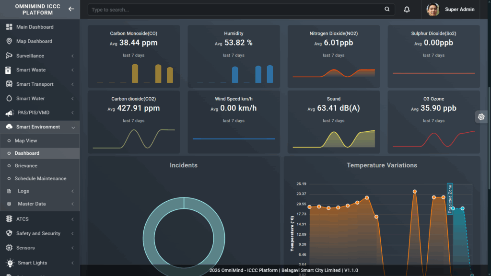This screenshot has width=491, height=276.
Task: Click the Super Admin username label
Action: coord(459,10)
